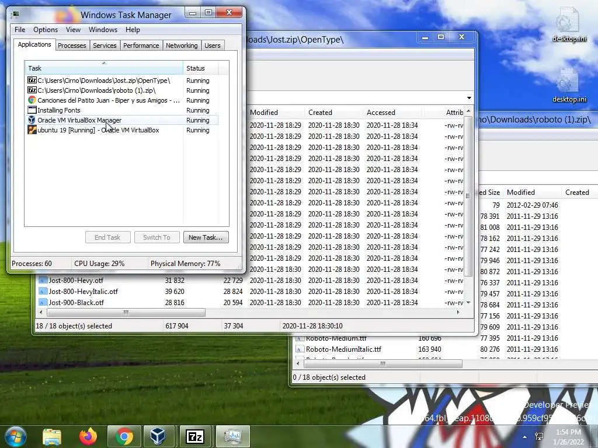This screenshot has height=448, width=598.
Task: Switch to Chrome in the taskbar
Action: point(124,436)
